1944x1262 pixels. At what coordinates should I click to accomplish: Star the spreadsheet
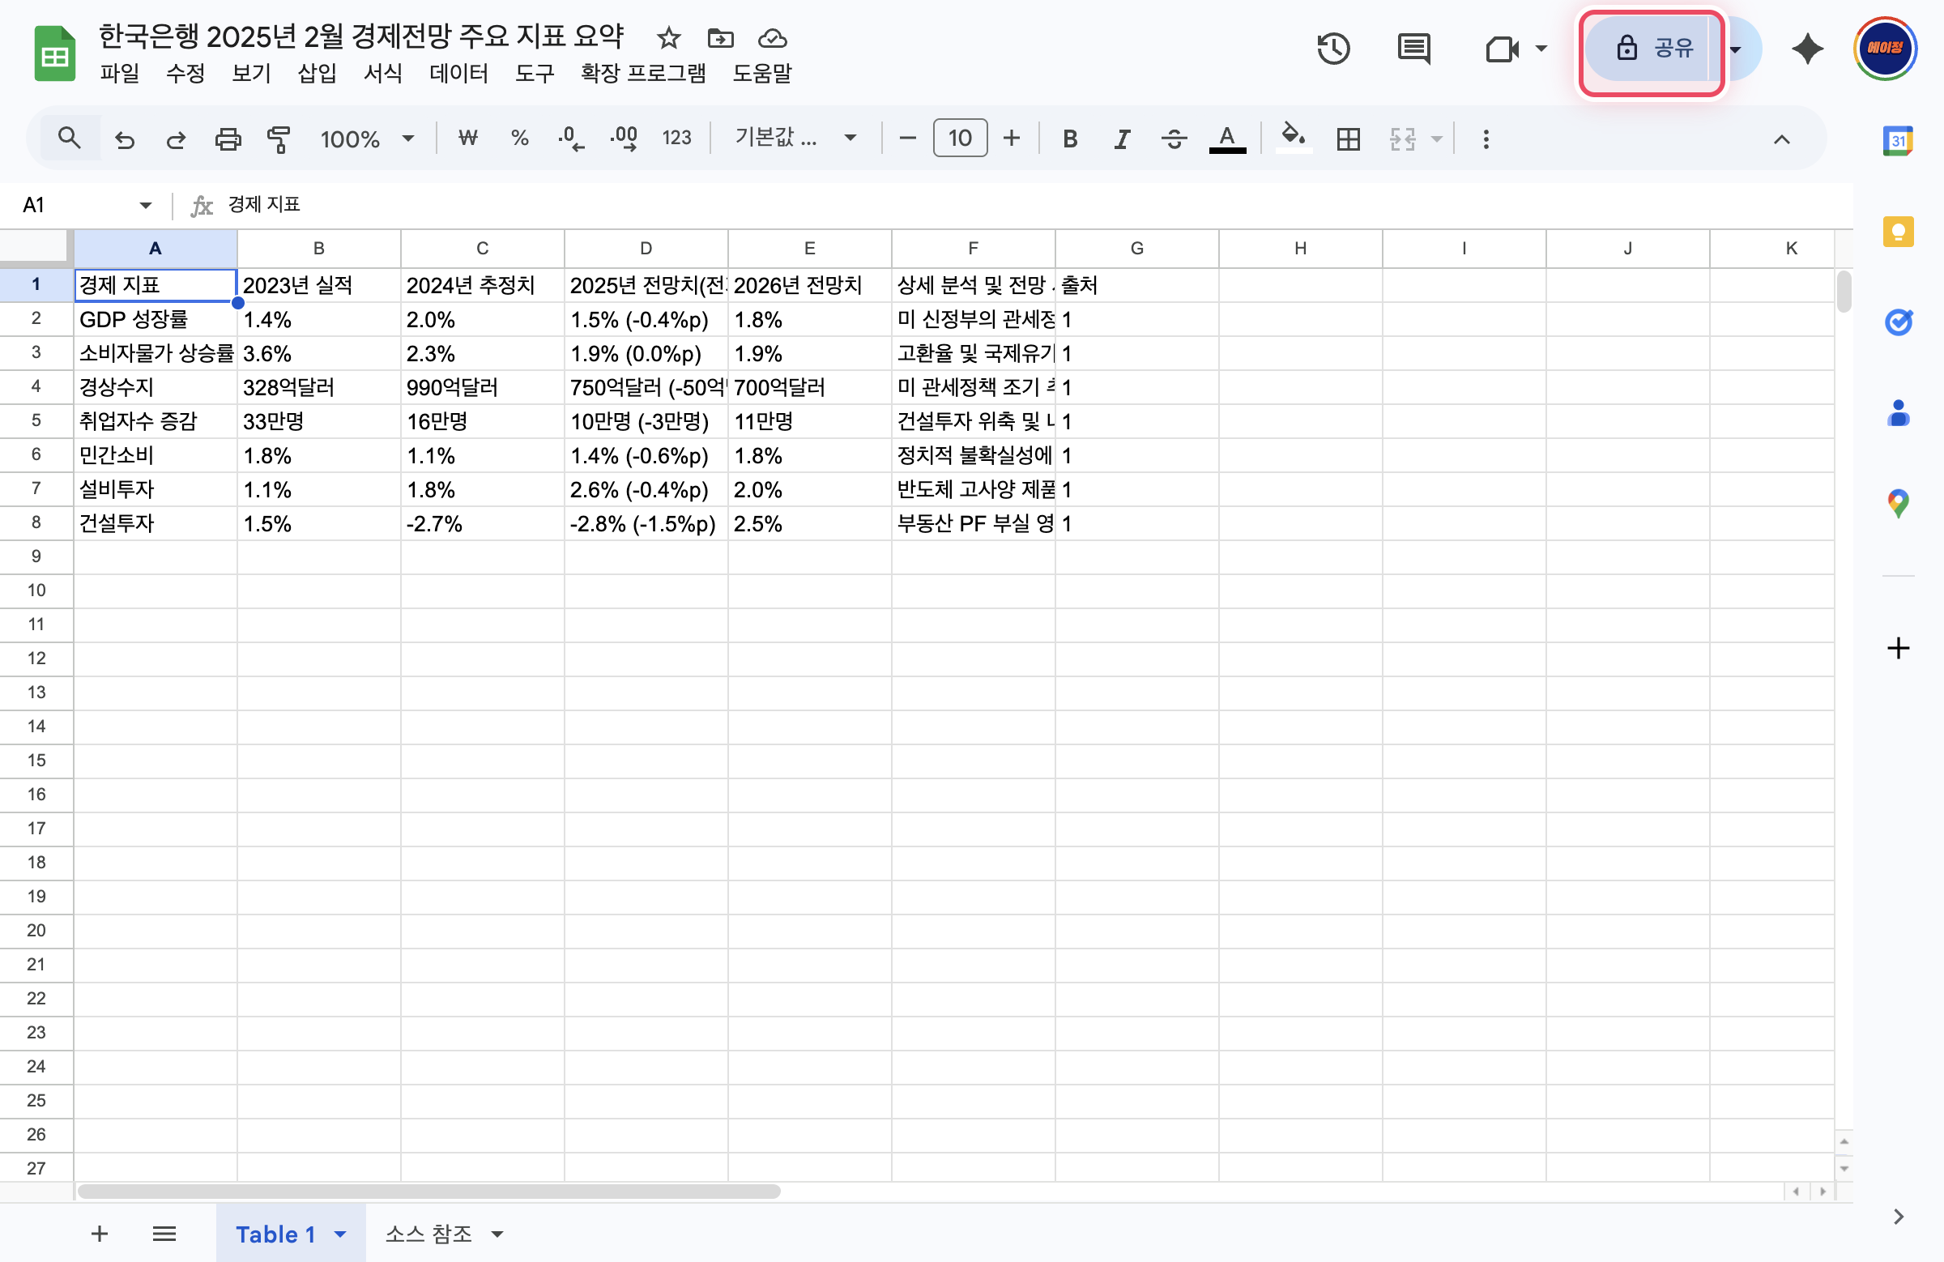(668, 37)
